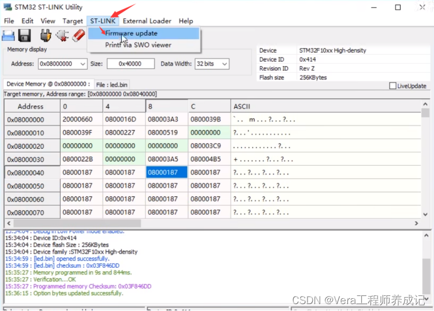Click row header 0x08000070
Image resolution: width=434 pixels, height=311 pixels.
click(32, 213)
